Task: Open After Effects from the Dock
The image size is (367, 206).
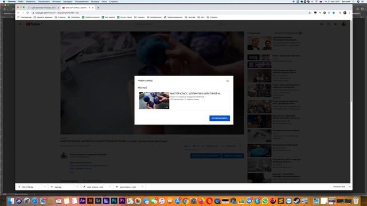Action: (x=83, y=201)
